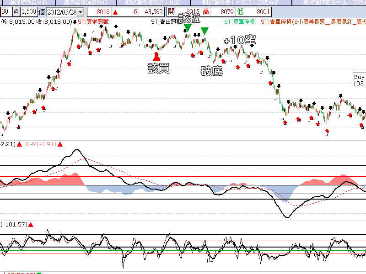Viewport: 366px width, 274px height.
Task: Open the 選擇權價量分析 tab
Action: (28, 3)
